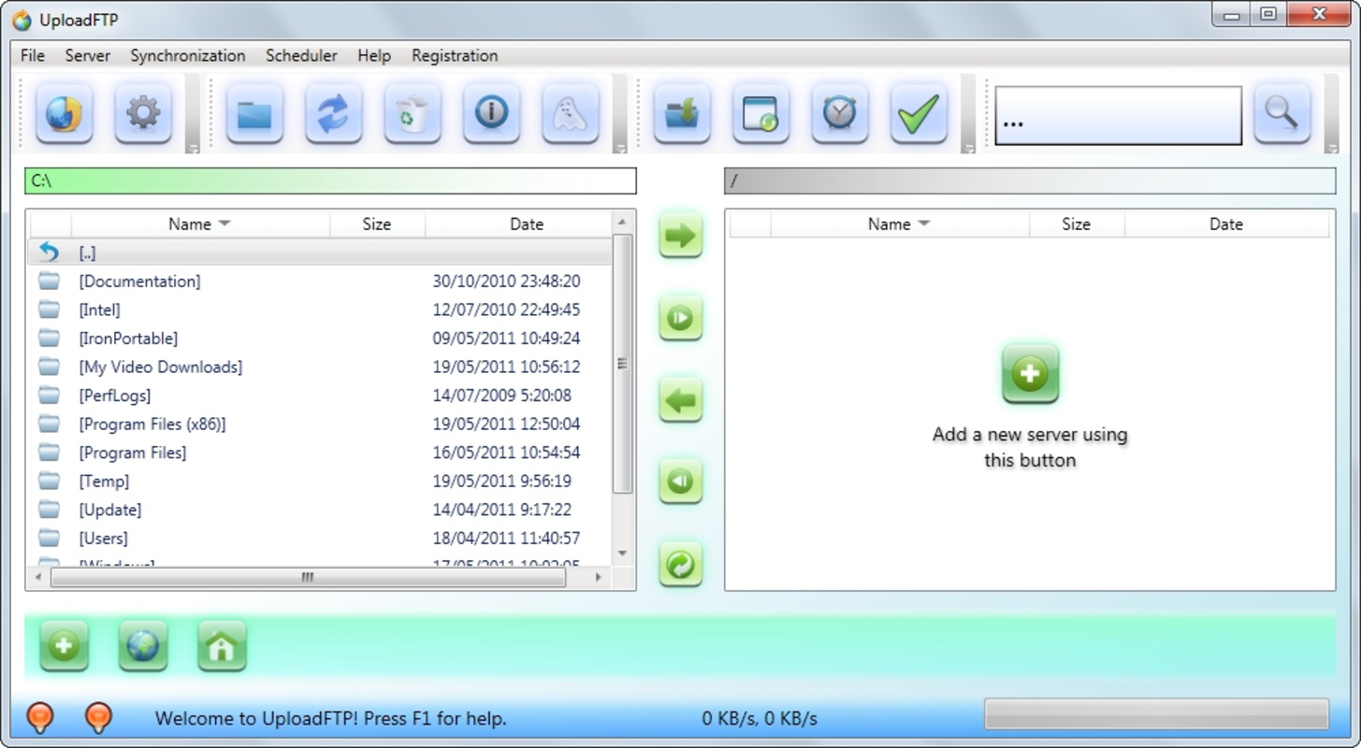Click the green play-left transfer button
The height and width of the screenshot is (748, 1361).
[680, 482]
